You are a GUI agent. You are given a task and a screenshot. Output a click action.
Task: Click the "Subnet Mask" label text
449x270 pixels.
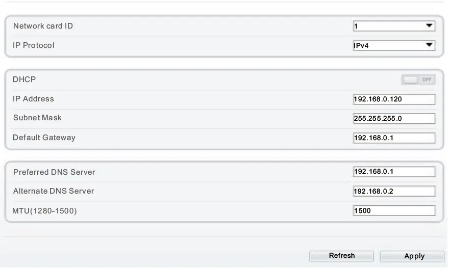click(37, 118)
